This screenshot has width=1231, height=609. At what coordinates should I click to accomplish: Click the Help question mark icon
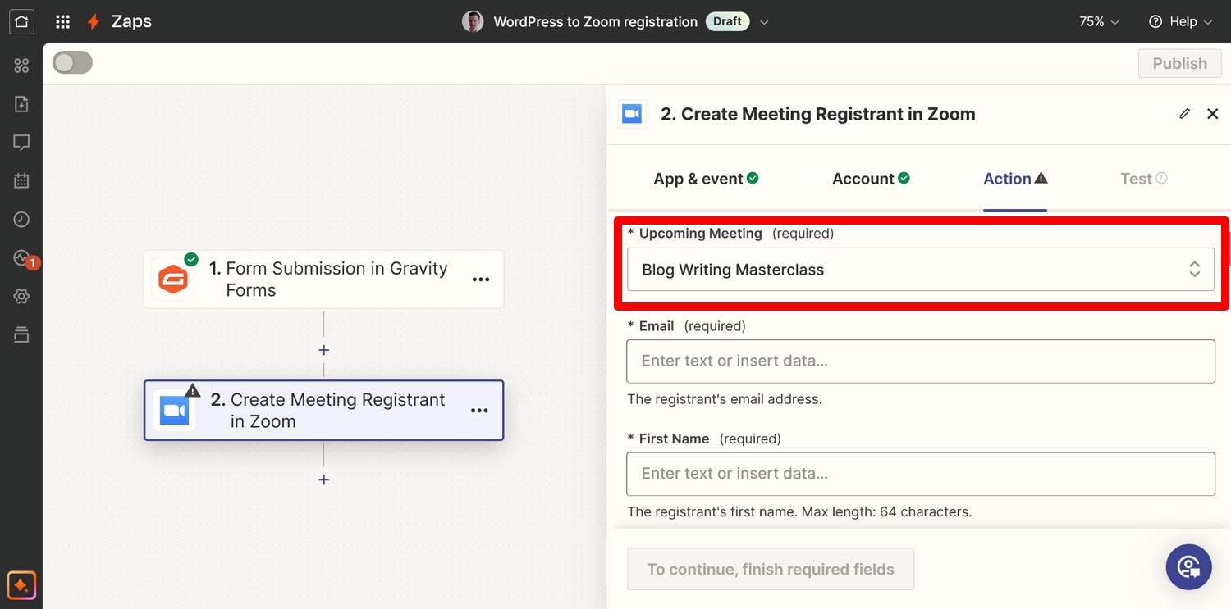tap(1155, 21)
